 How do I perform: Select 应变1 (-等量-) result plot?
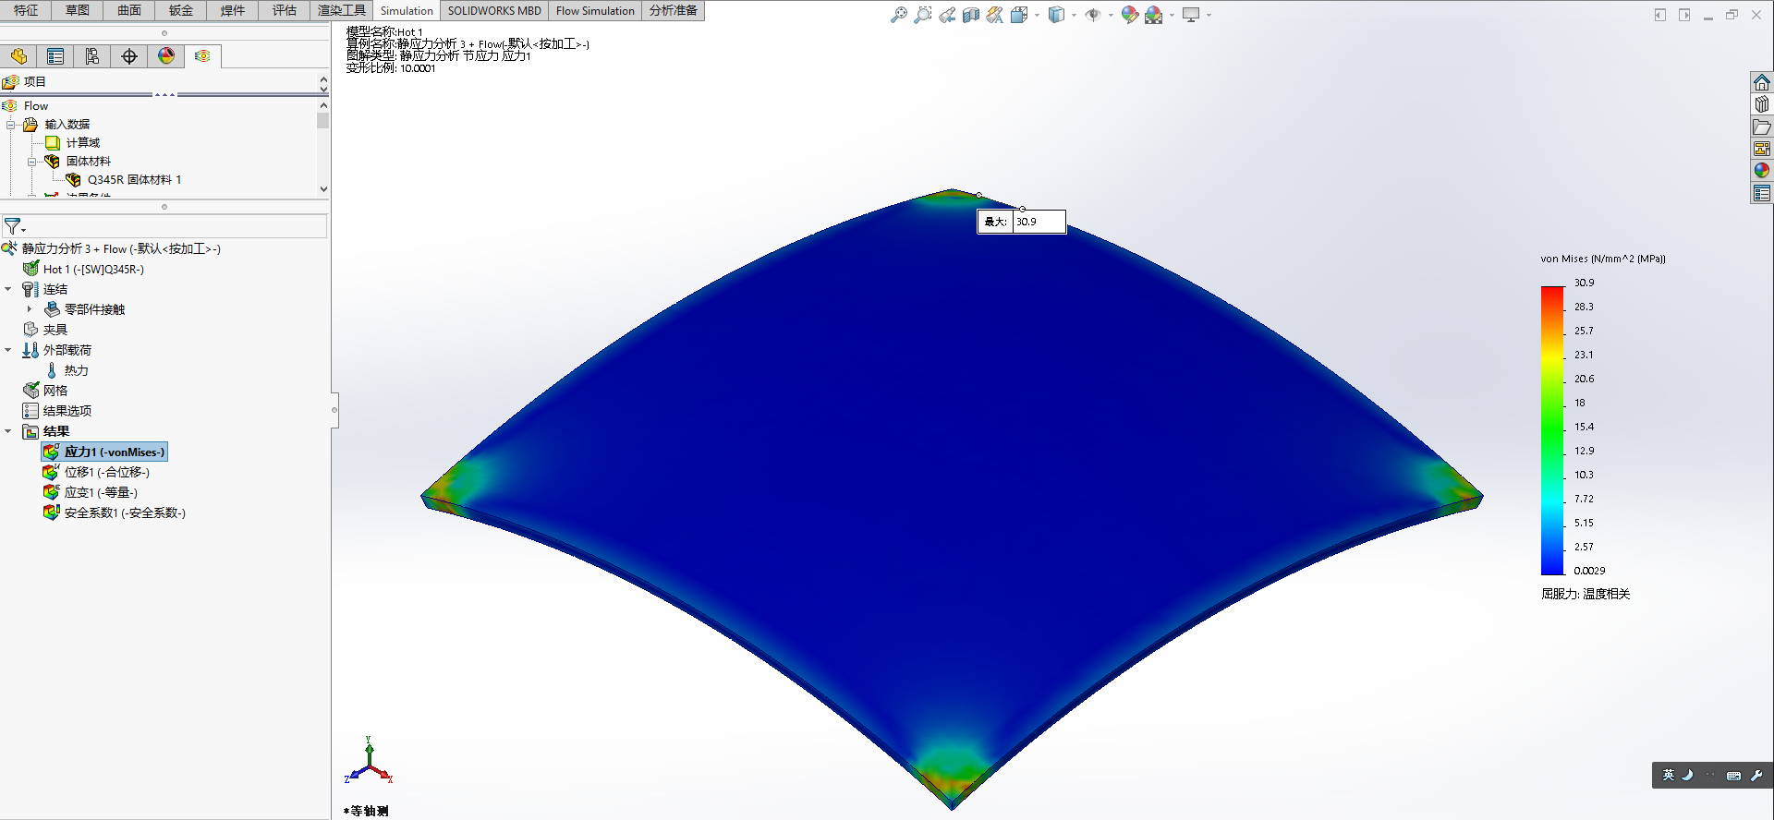pyautogui.click(x=91, y=492)
